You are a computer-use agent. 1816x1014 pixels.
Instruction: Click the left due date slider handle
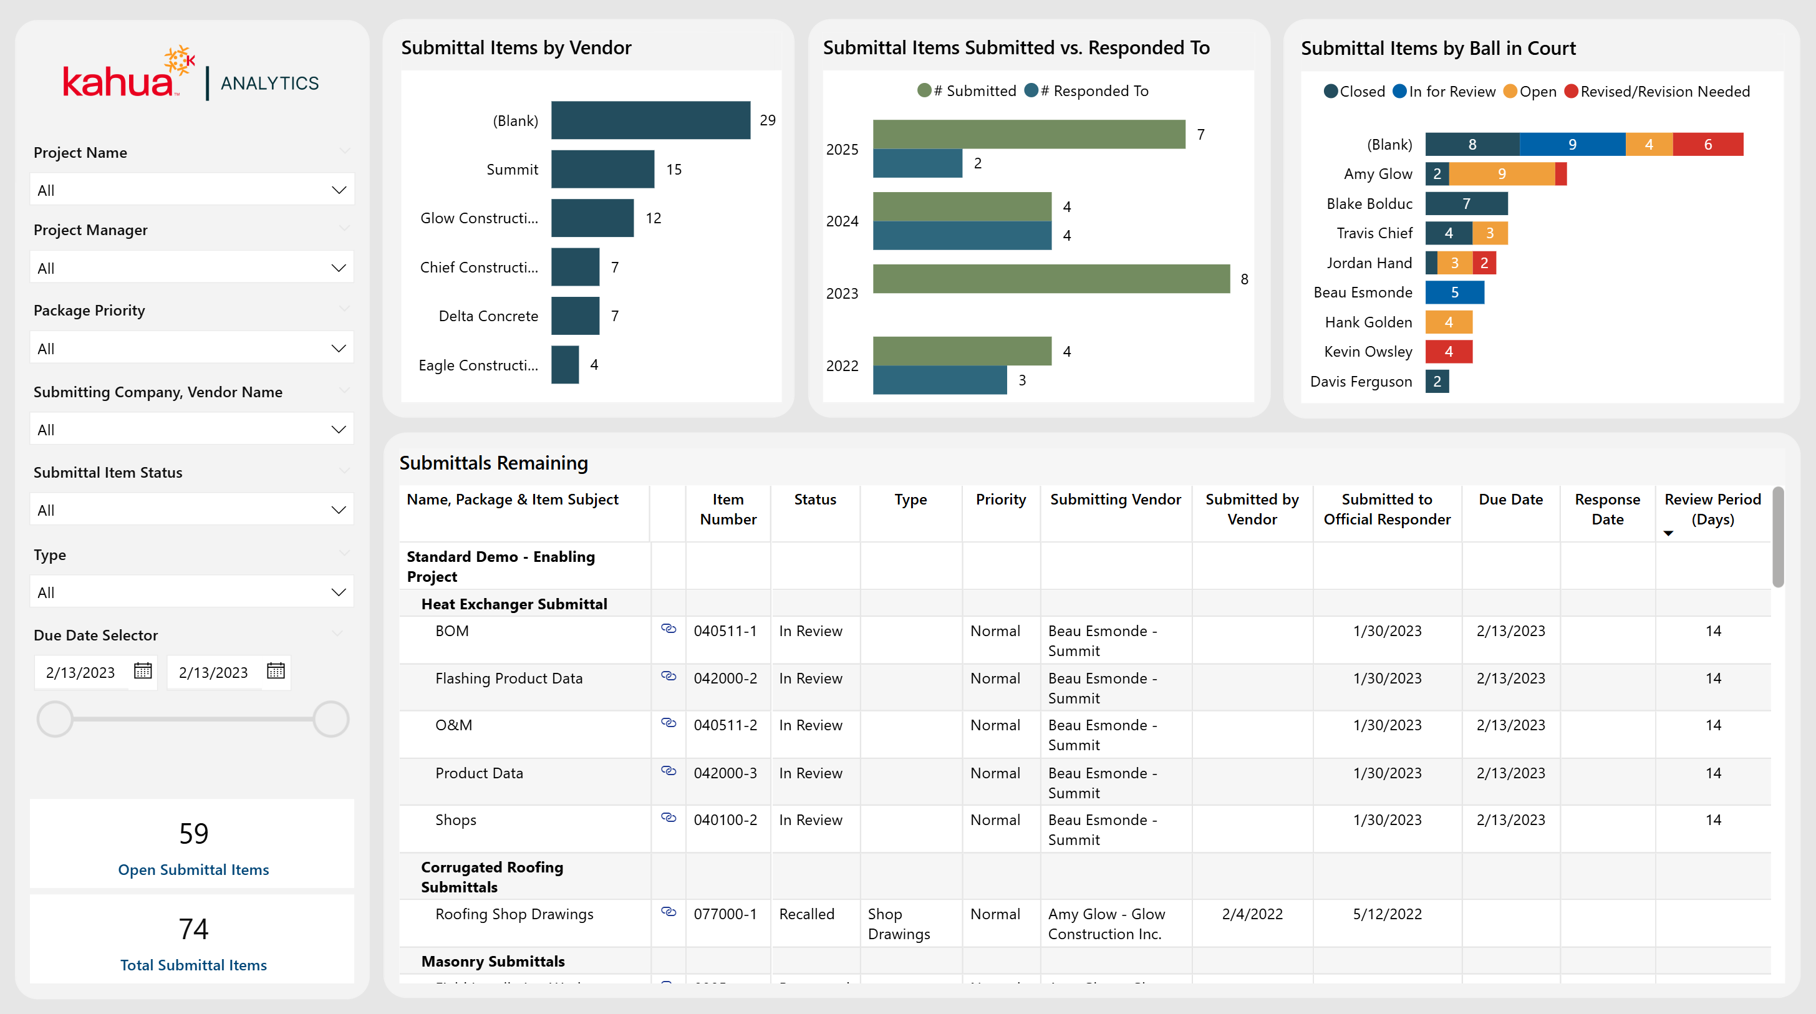click(55, 720)
